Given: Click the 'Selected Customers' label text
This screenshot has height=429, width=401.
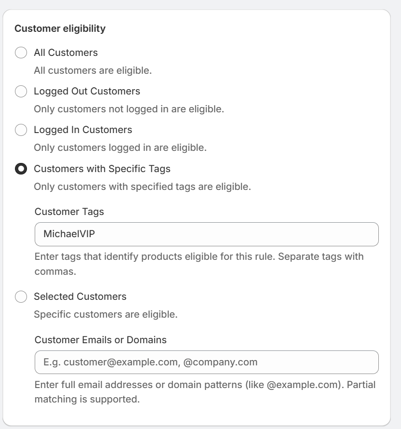Looking at the screenshot, I should click(x=80, y=296).
